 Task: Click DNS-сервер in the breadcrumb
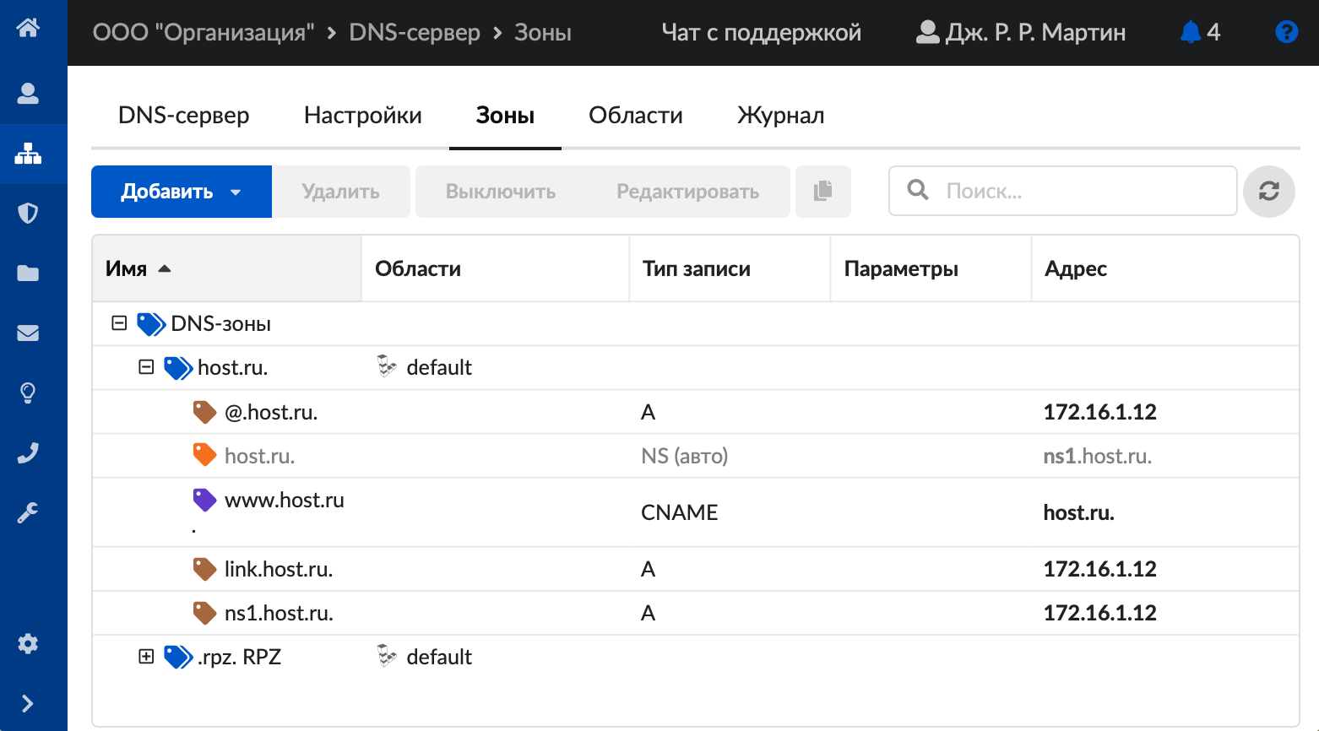pyautogui.click(x=414, y=32)
